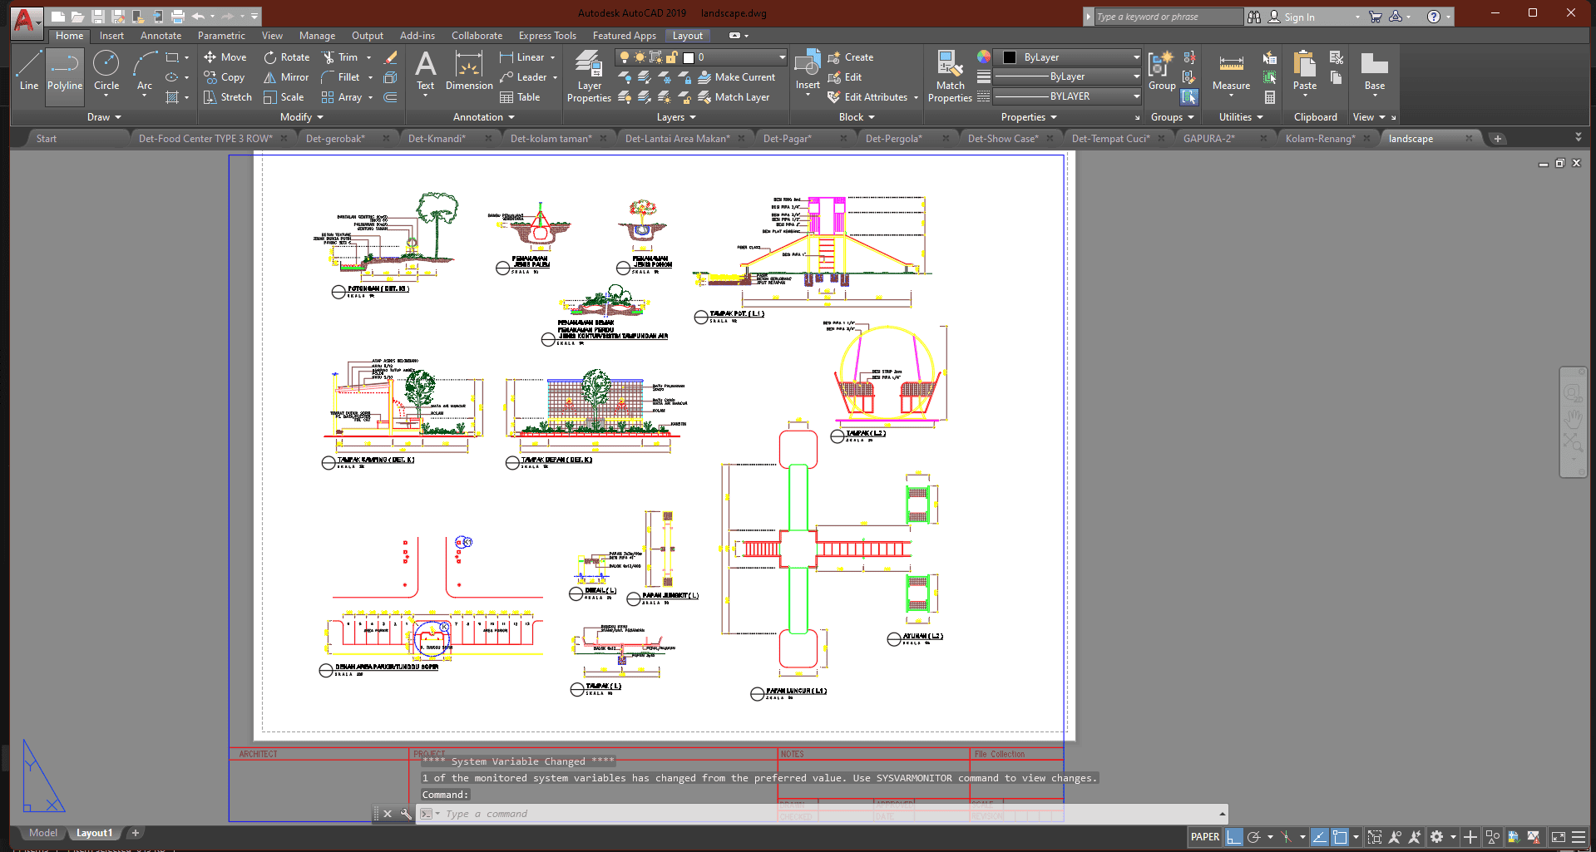
Task: Expand the Draw panel dropdown
Action: pos(104,117)
